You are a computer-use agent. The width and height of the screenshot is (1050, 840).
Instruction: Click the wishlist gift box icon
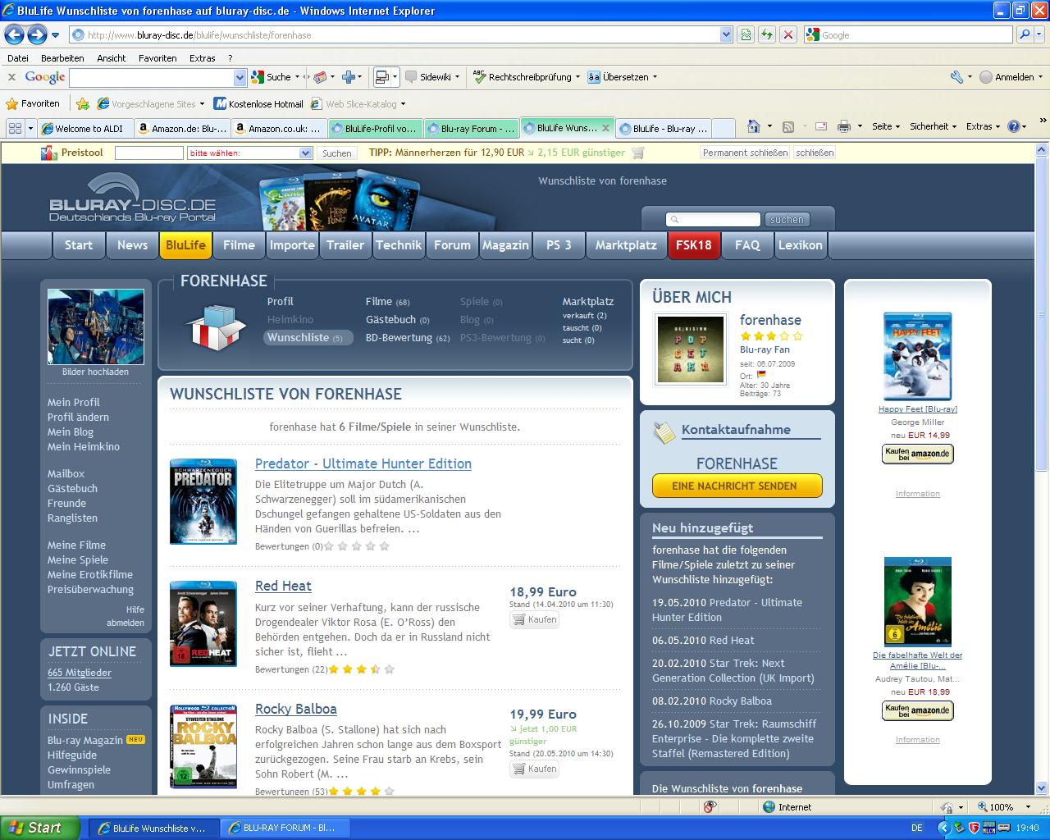[215, 326]
